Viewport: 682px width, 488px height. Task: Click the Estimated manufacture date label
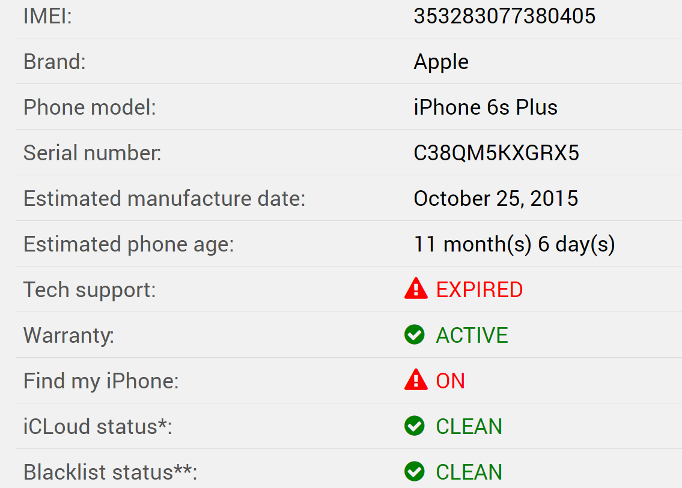point(164,199)
